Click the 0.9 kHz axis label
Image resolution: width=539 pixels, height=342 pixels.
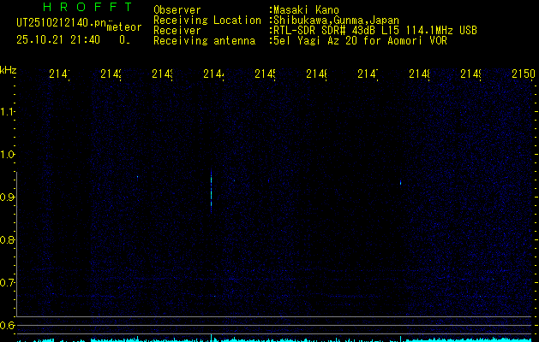(7, 198)
